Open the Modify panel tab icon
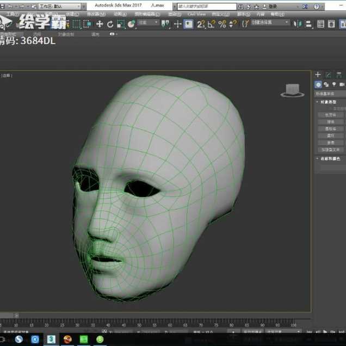Screen dimensions: 346x346 point(328,75)
